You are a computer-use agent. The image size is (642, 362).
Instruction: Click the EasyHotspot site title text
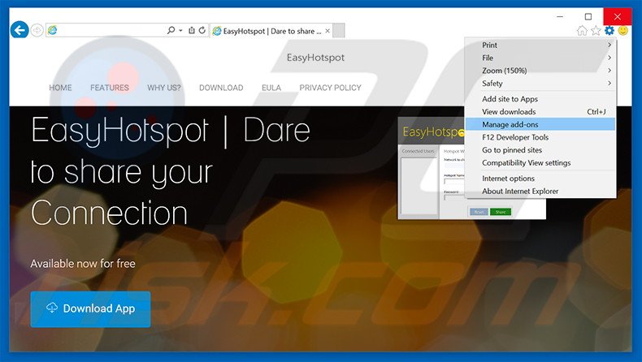point(315,58)
